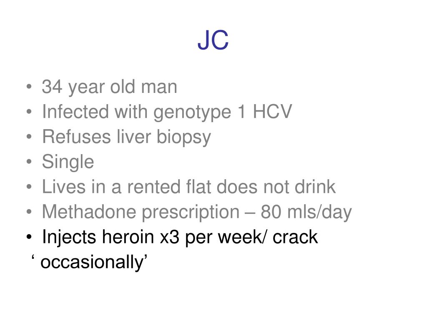Select the Methadone prescription line

pyautogui.click(x=197, y=212)
